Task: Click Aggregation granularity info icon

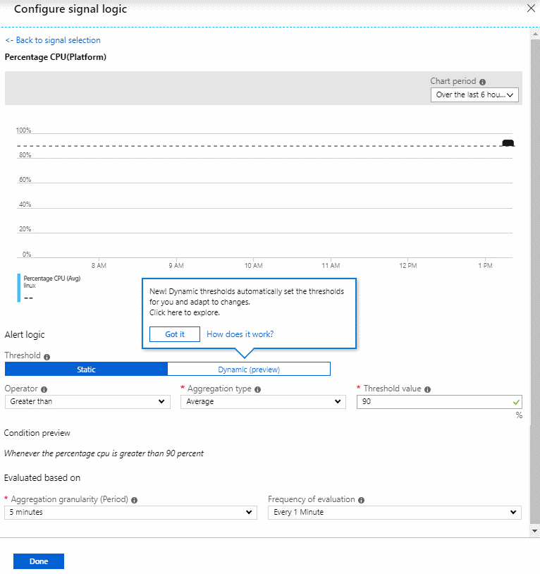Action: click(x=134, y=500)
